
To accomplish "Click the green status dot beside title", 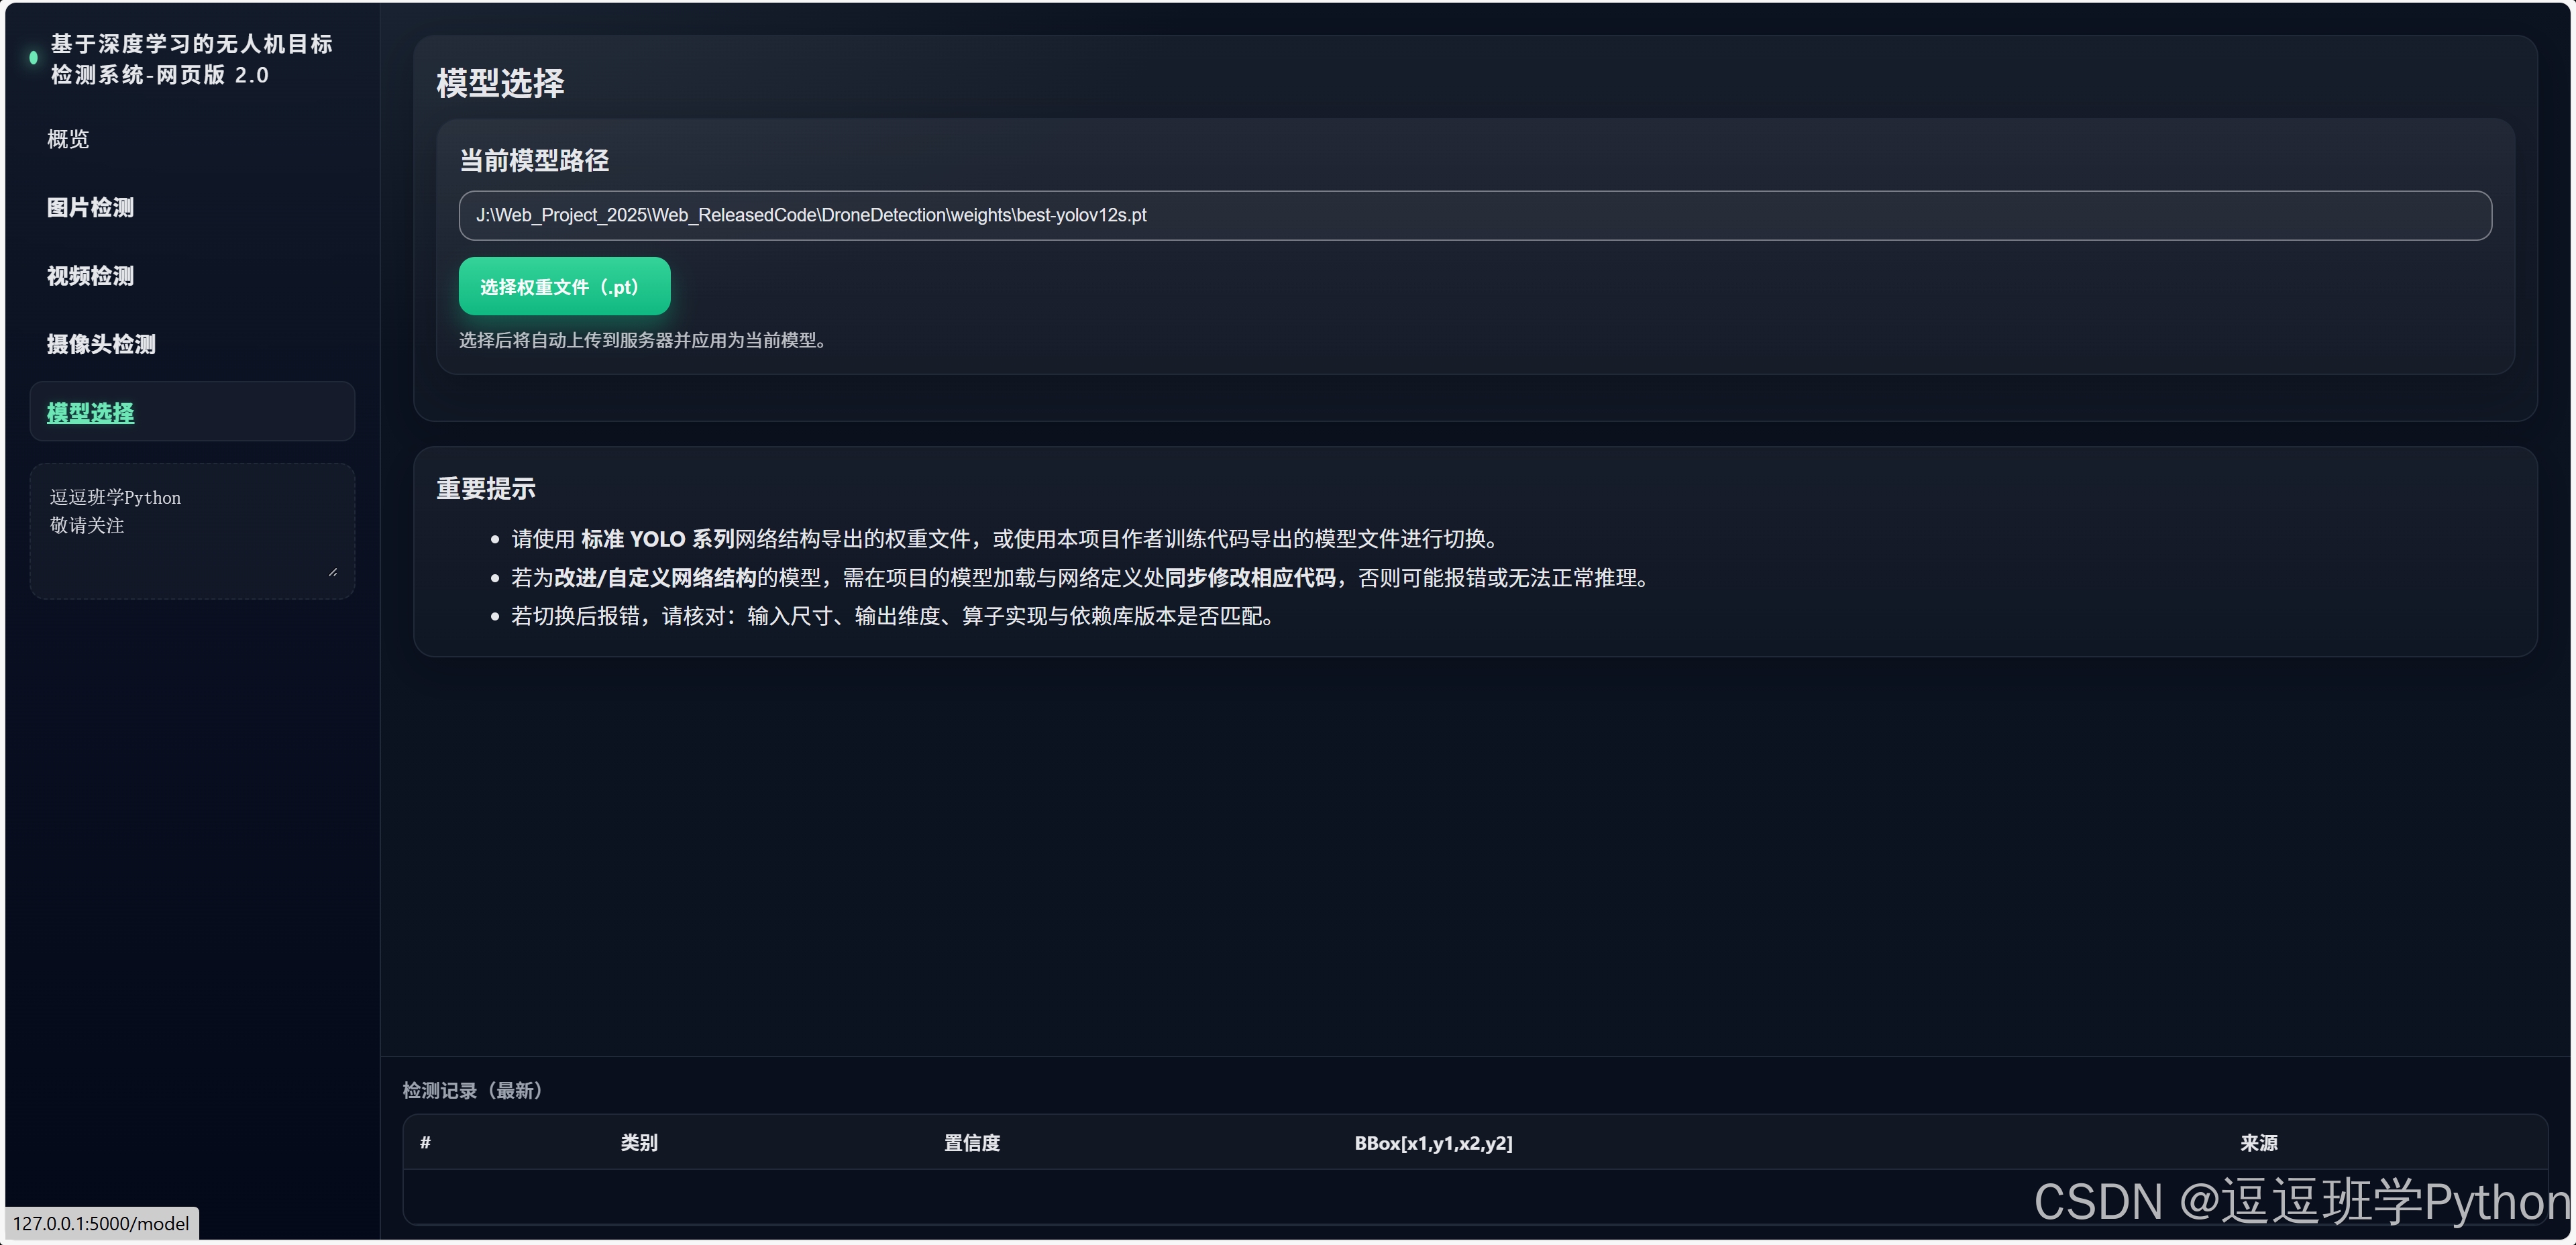I will pos(33,58).
